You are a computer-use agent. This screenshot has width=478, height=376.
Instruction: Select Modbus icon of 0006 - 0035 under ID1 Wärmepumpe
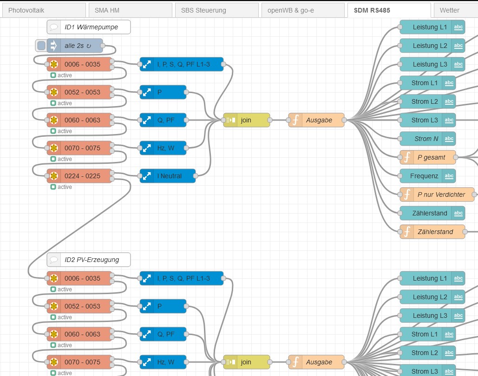pyautogui.click(x=54, y=64)
